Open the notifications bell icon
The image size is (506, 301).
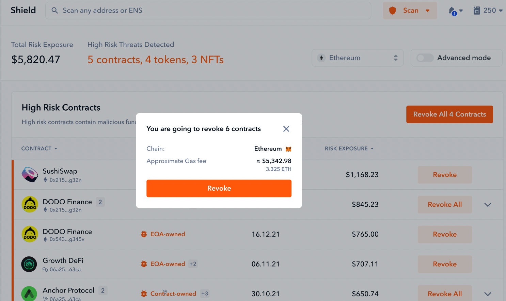[452, 11]
